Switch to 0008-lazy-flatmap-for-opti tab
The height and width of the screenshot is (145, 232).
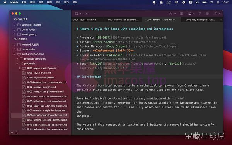click(x=200, y=20)
